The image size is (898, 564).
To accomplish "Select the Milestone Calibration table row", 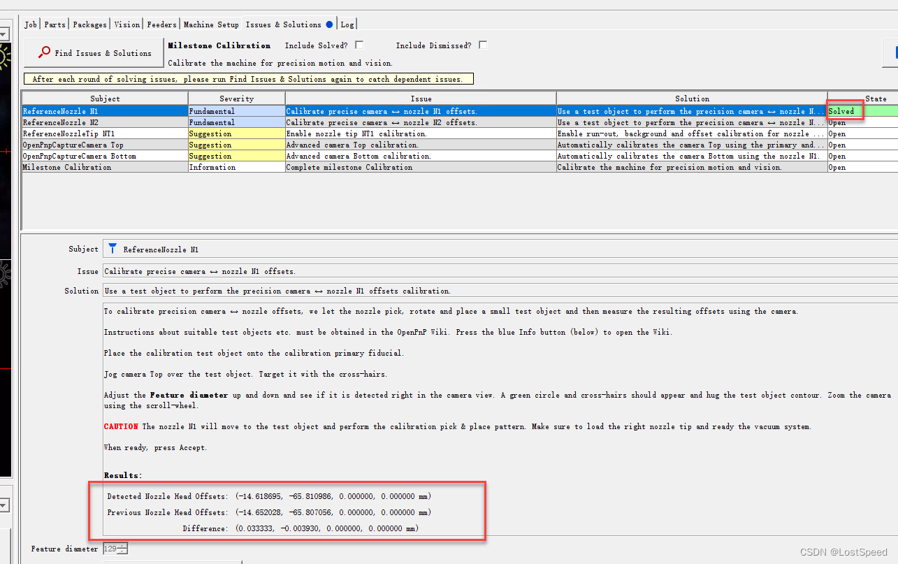I will point(460,167).
